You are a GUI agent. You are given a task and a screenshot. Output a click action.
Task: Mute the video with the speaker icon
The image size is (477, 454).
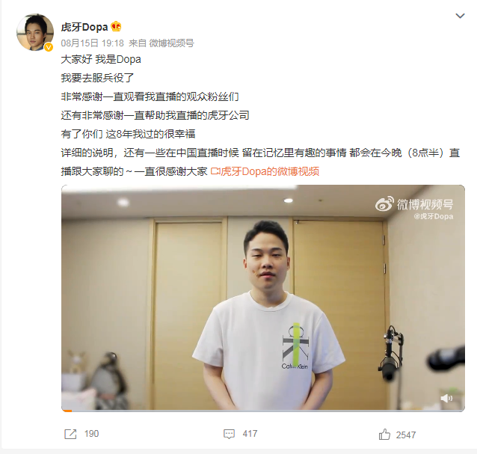(x=446, y=398)
